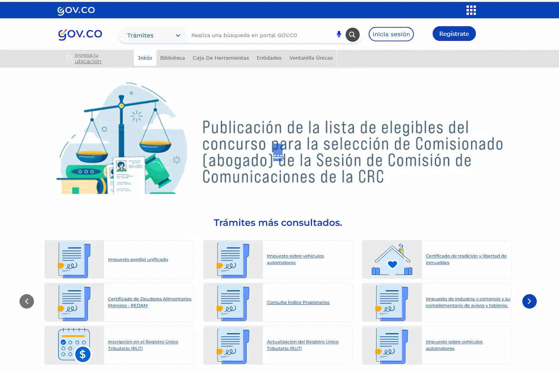Open Certificado de tradición y libertad link
559x371 pixels.
(466, 259)
